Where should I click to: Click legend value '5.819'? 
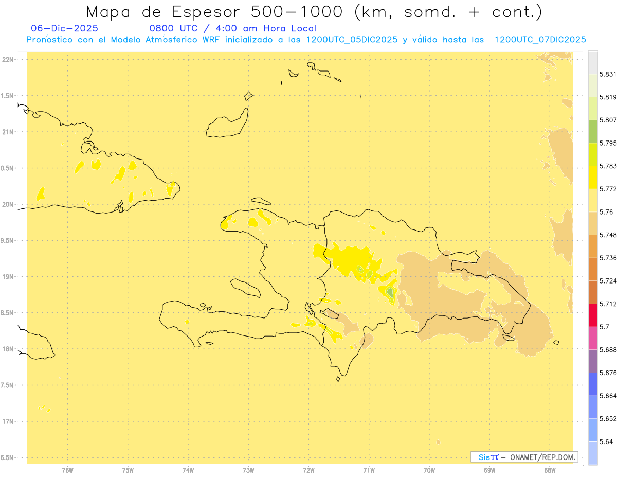[608, 97]
